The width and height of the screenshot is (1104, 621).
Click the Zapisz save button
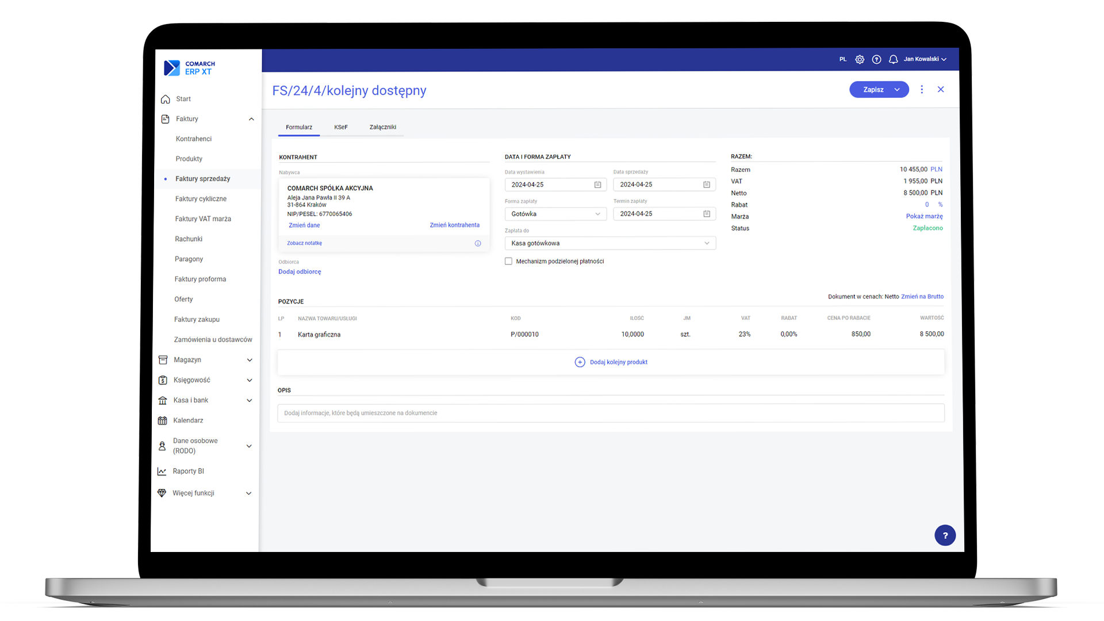pyautogui.click(x=873, y=90)
